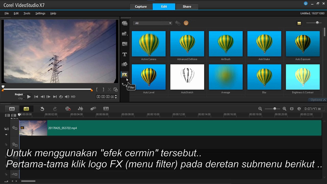Set the Mark-in bracket

coord(97,89)
